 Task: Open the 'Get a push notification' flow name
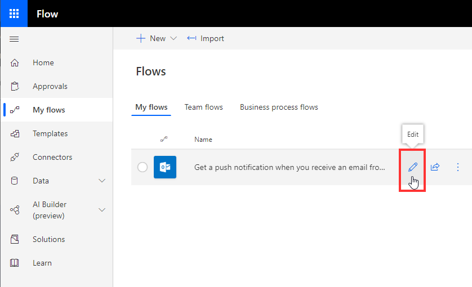(x=290, y=167)
